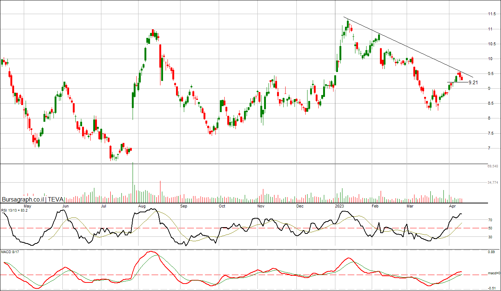The width and height of the screenshot is (501, 291).
Task: Select the RSI 70 level label
Action: tap(490, 220)
